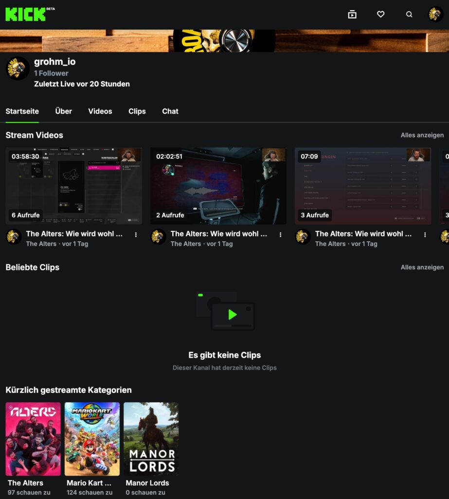Click 'Zuletzt Live vor 20 Stunden' text

[82, 84]
